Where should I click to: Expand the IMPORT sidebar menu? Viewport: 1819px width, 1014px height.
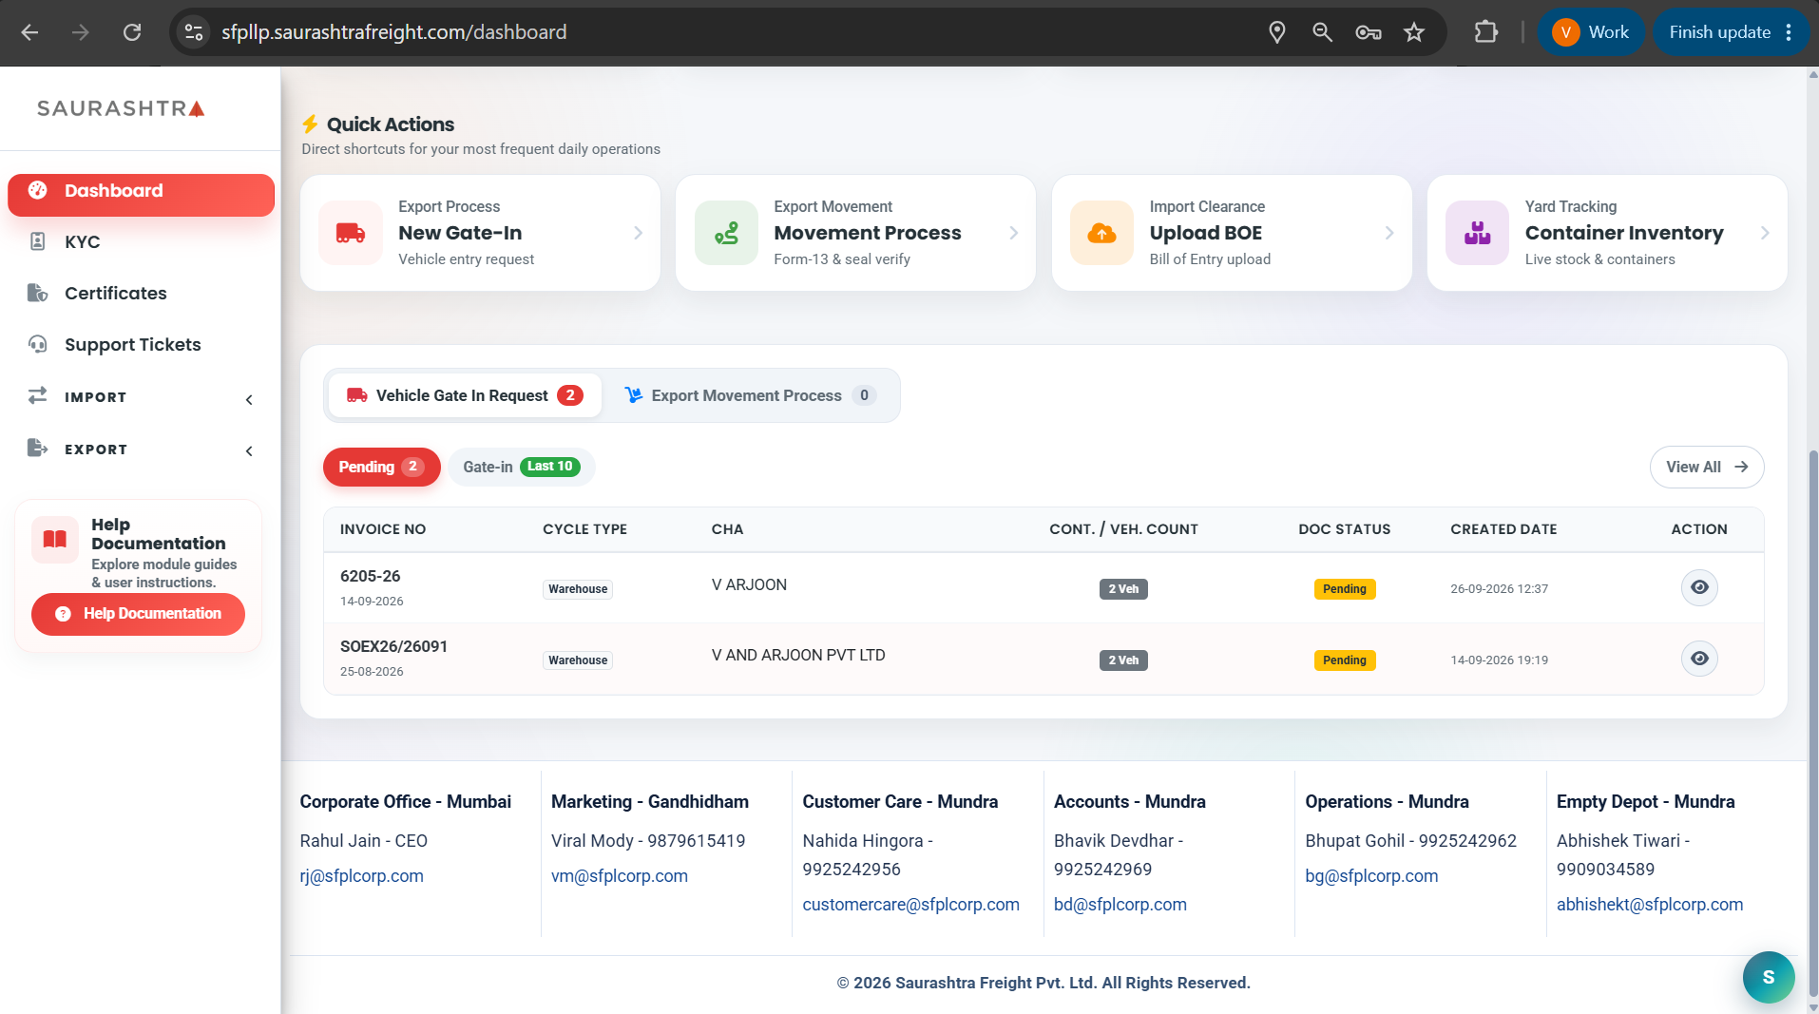tap(141, 397)
